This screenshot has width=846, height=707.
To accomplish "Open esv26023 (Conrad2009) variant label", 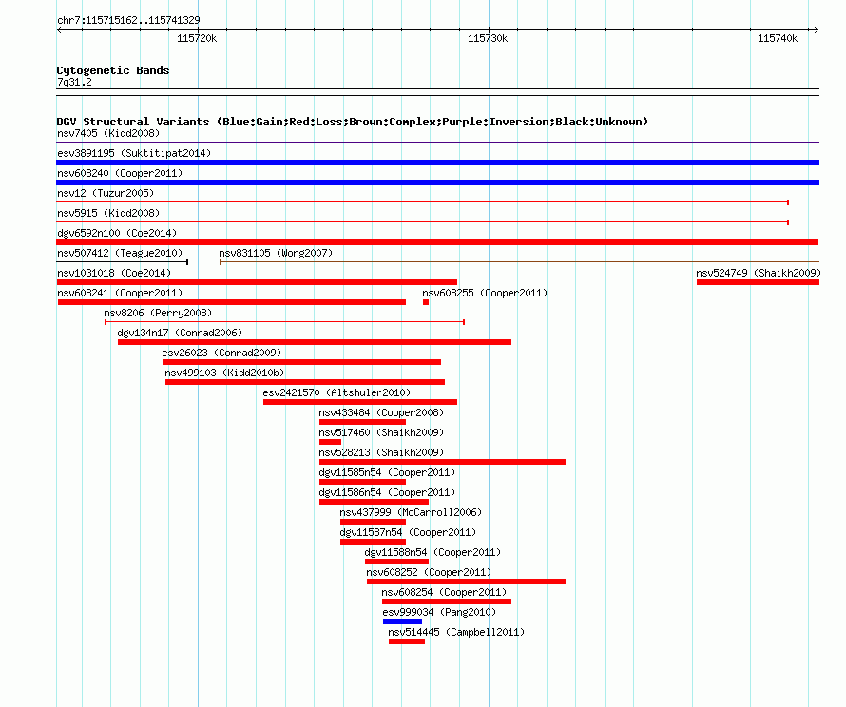I will pyautogui.click(x=221, y=353).
